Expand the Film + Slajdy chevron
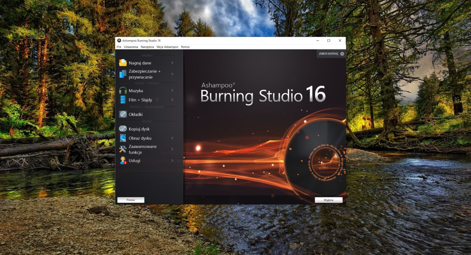471x255 pixels. (172, 100)
